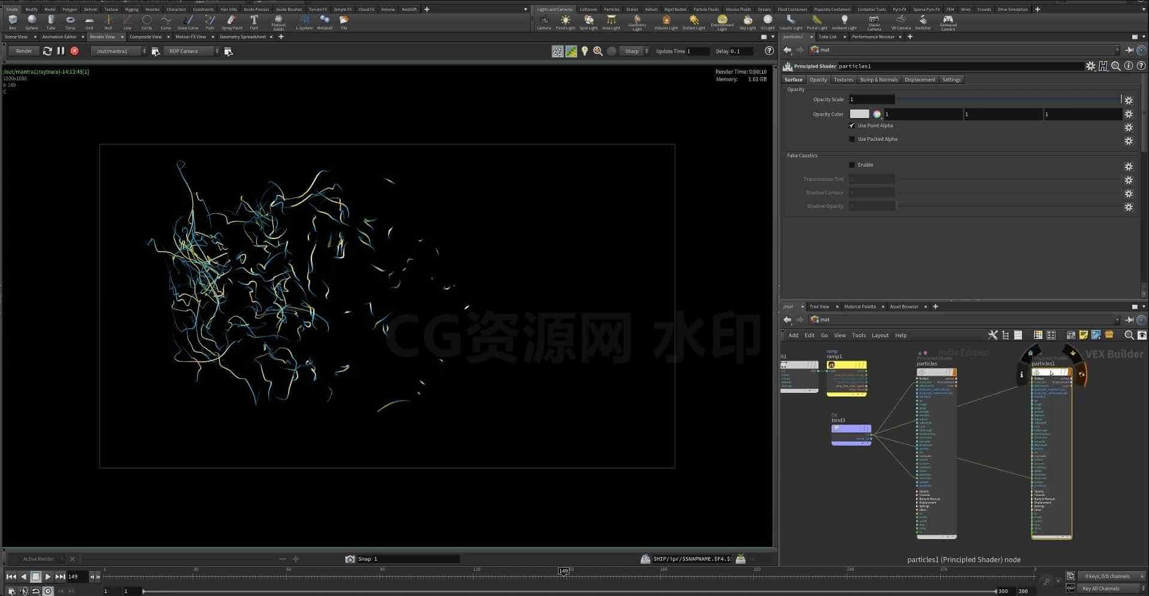The width and height of the screenshot is (1149, 596).
Task: Click the Opacity Scale slider track
Action: click(1008, 100)
